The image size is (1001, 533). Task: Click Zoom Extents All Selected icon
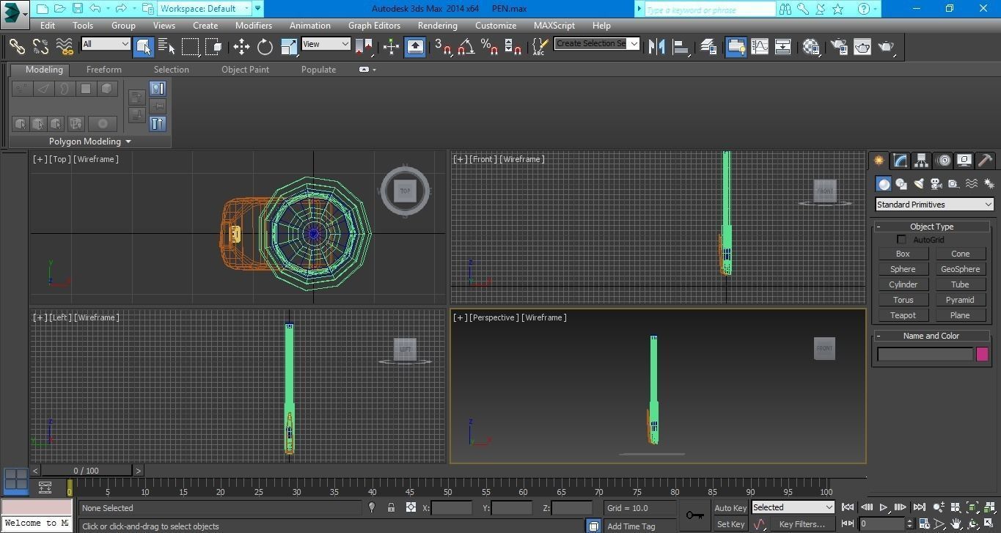(x=989, y=507)
